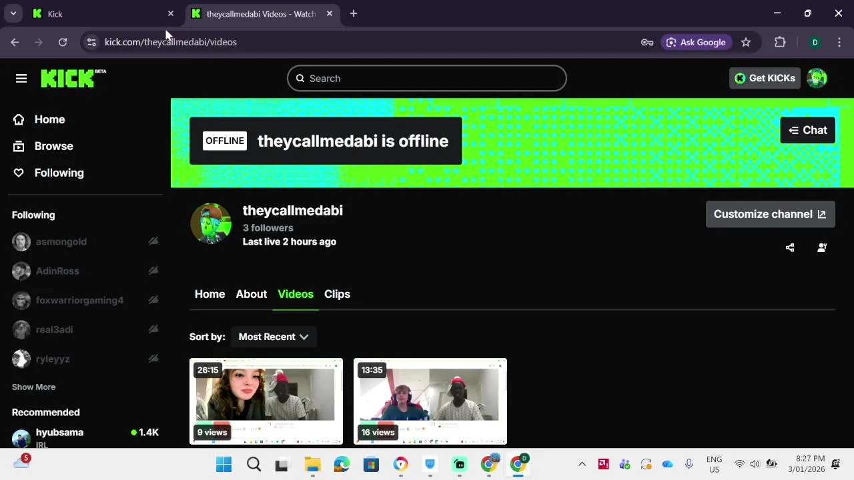Click the ENG US language indicator
Viewport: 854px width, 480px height.
[x=714, y=464]
